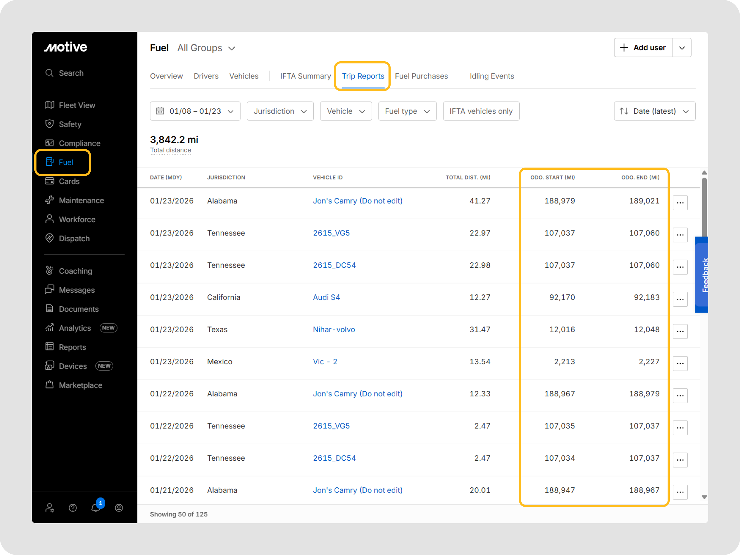Open Fleet View in the sidebar
The image size is (740, 555).
[70, 105]
